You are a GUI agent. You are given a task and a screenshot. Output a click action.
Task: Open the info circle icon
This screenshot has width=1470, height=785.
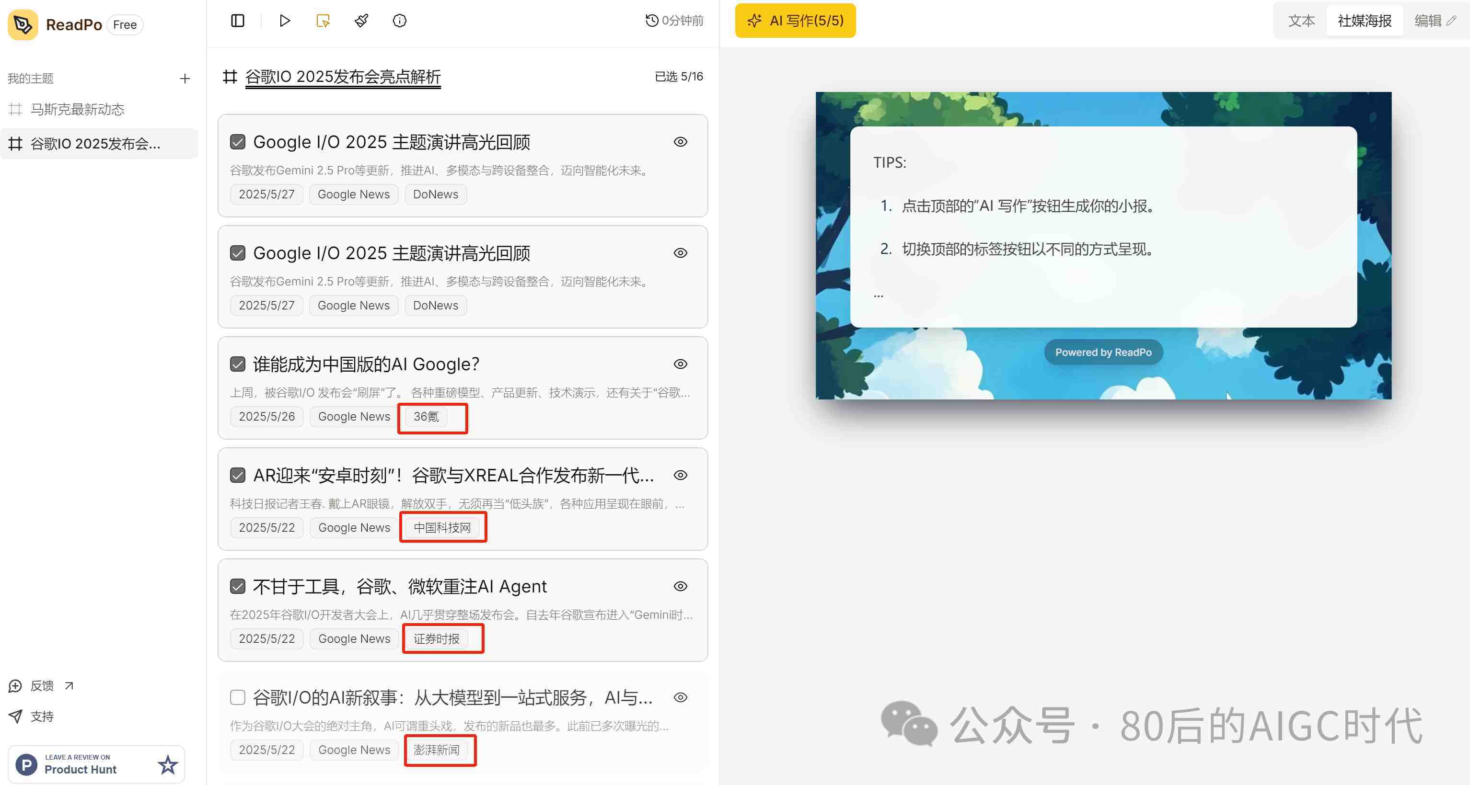(x=399, y=21)
